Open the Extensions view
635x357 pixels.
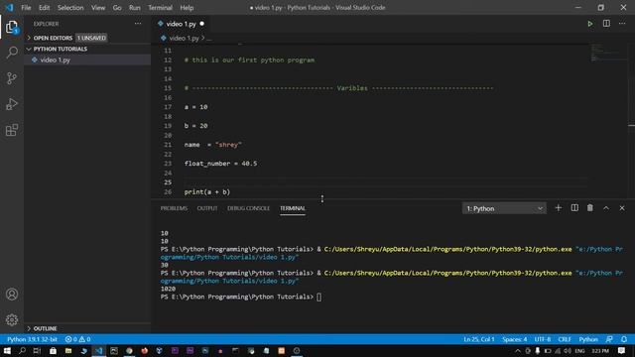12,130
